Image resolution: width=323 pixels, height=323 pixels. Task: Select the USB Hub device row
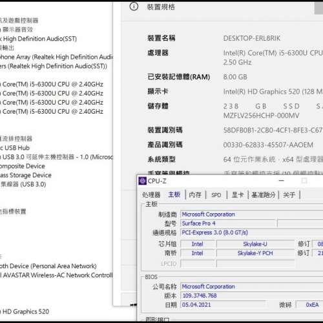point(15,148)
